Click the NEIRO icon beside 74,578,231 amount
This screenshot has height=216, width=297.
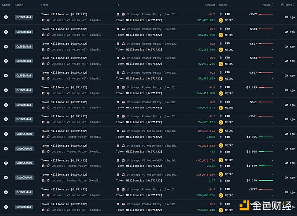[221, 122]
